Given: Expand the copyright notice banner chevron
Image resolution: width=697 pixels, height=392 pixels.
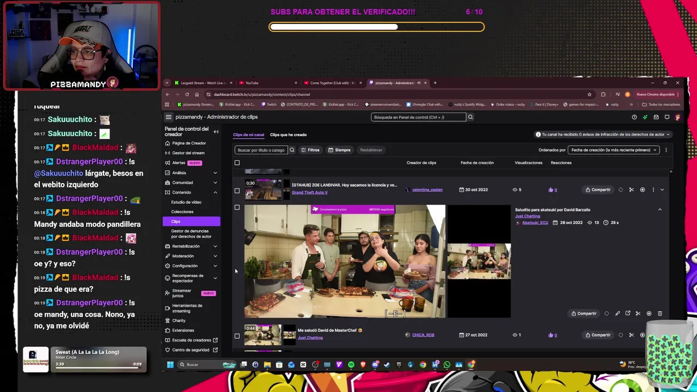Looking at the screenshot, I should [668, 134].
